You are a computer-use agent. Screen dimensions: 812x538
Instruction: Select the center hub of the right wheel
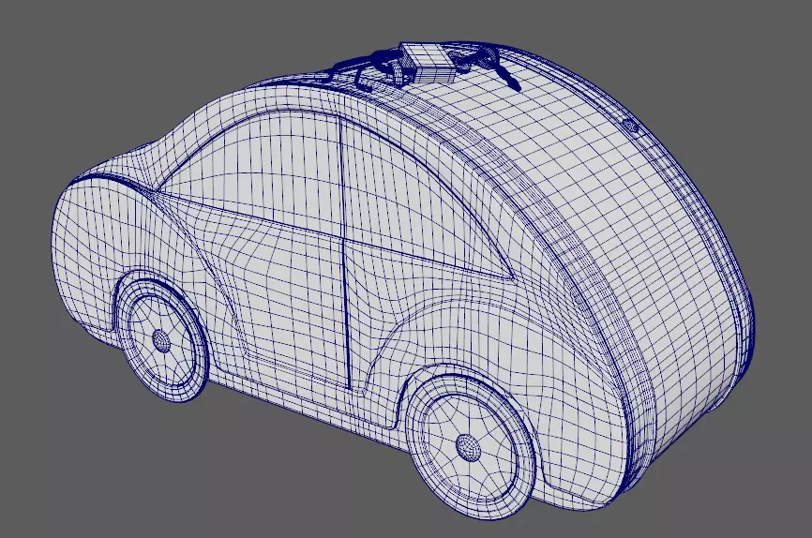(x=468, y=448)
